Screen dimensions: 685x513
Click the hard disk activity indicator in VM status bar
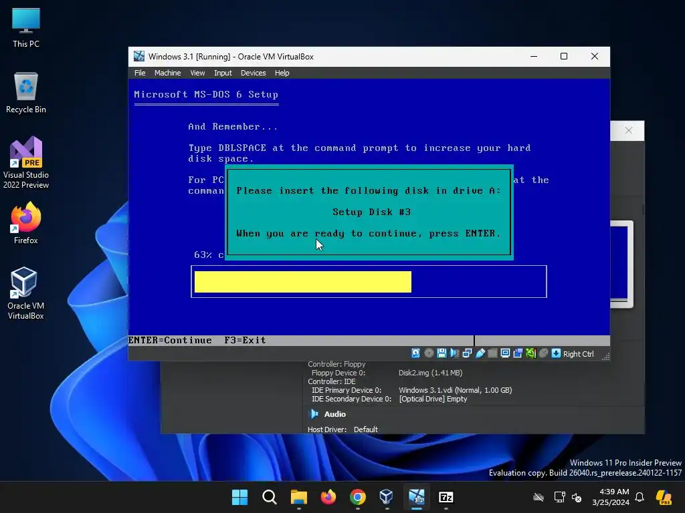pos(415,353)
